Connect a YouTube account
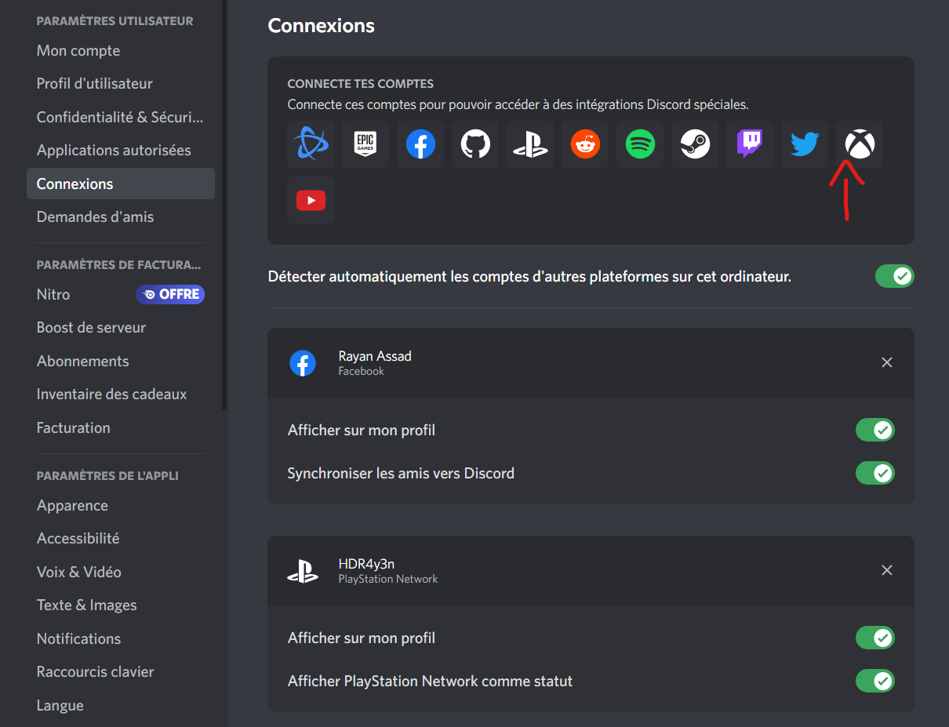The height and width of the screenshot is (727, 949). [311, 200]
